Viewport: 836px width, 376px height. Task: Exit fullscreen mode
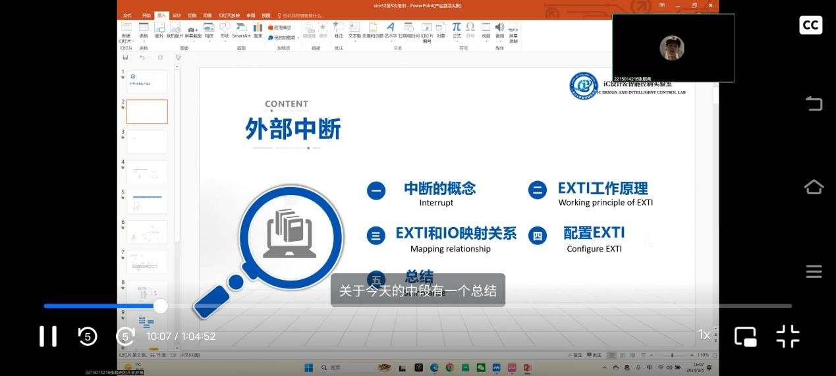point(787,336)
